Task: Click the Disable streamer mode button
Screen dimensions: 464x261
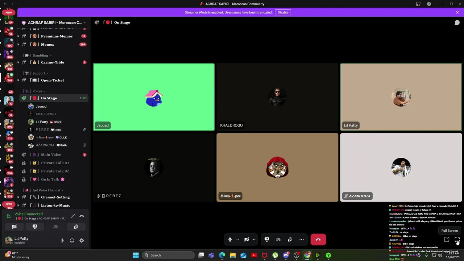Action: (x=283, y=12)
